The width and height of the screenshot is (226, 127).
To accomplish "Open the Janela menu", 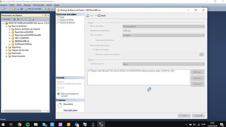I will 49,5.
